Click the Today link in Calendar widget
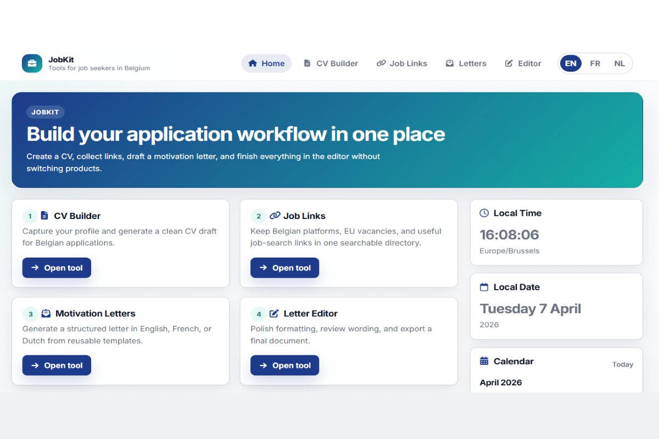Screen dimensions: 659x439 623,364
